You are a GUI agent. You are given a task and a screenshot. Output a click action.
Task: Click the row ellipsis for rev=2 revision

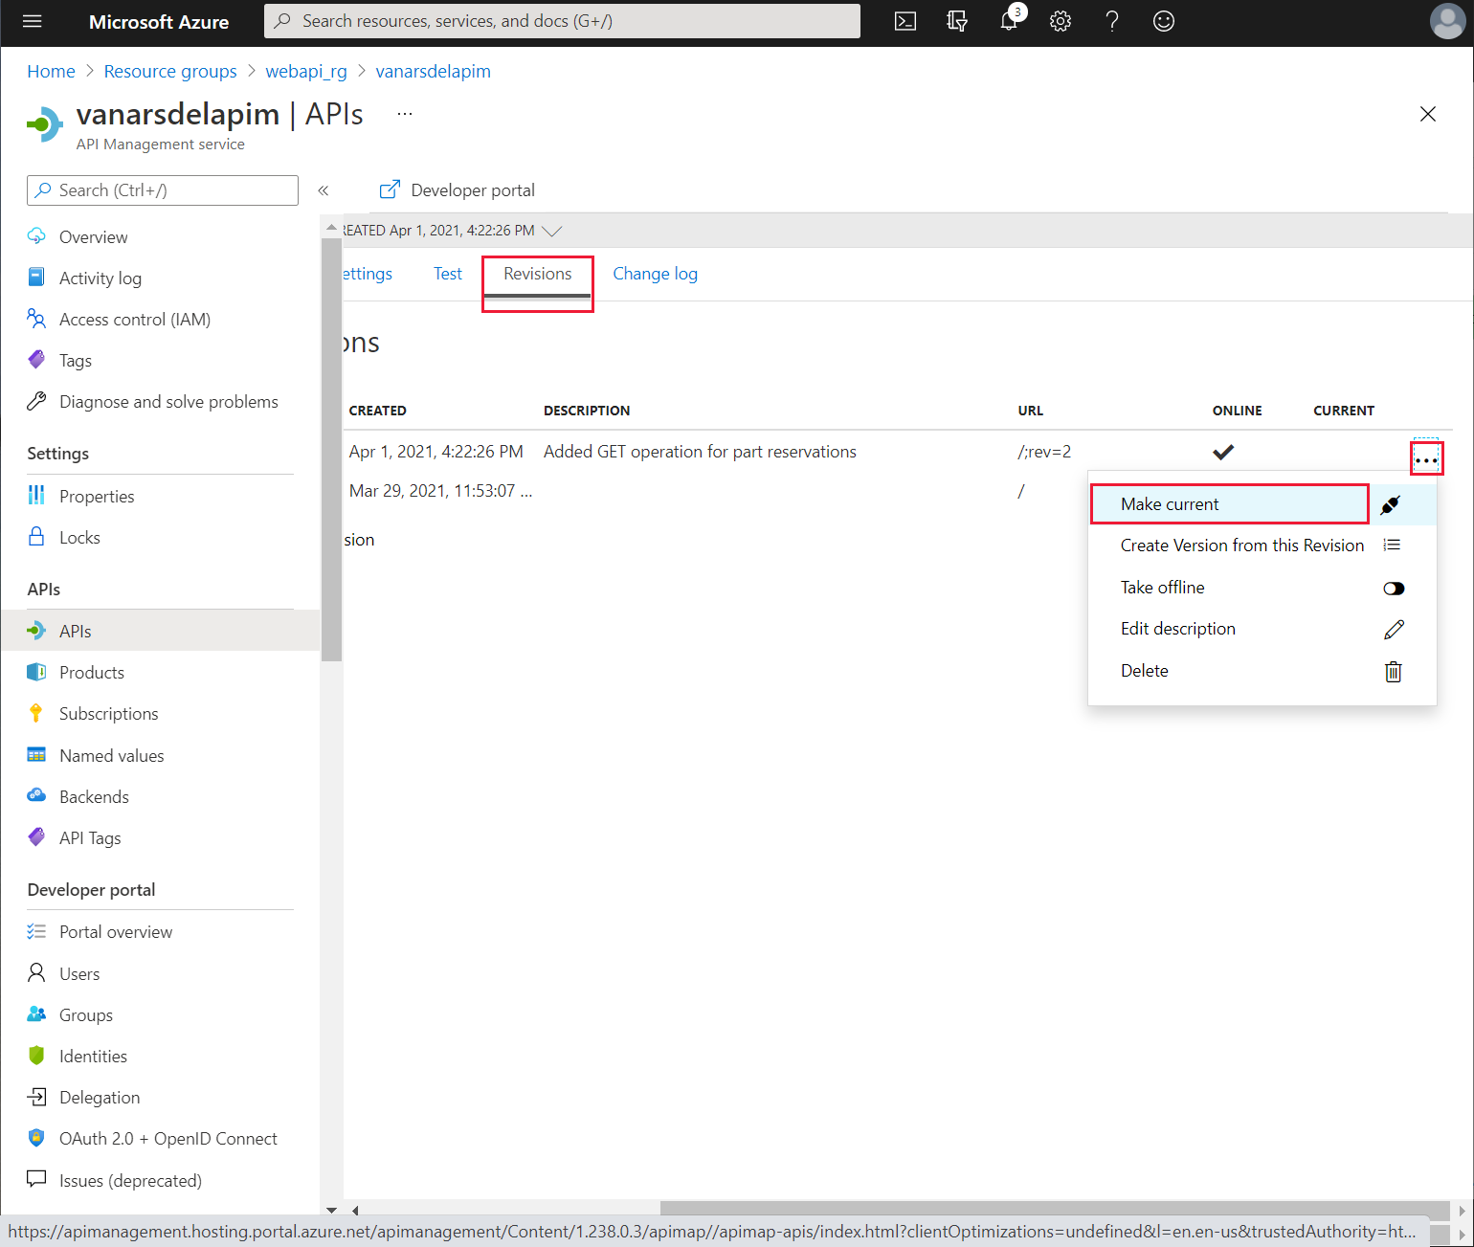point(1426,459)
